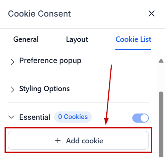Expand the Styling Options section
This screenshot has height=157, width=165.
coord(44,89)
